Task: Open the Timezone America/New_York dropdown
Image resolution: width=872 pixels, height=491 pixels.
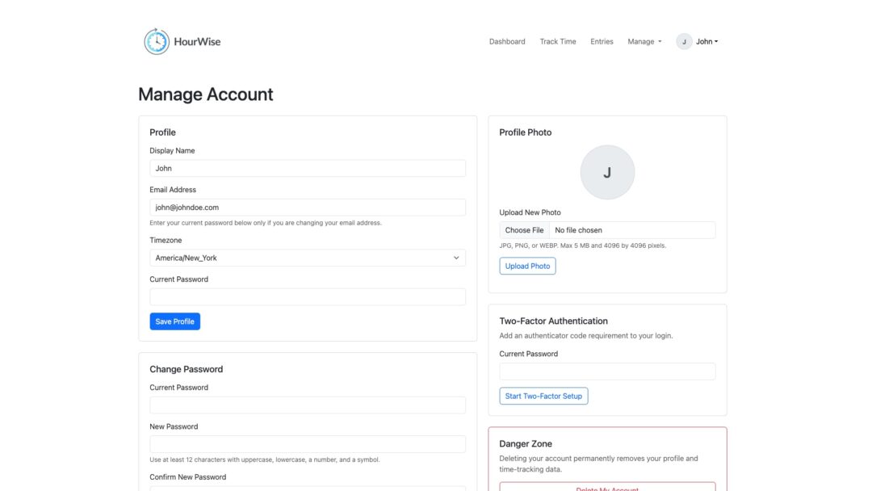Action: 308,258
